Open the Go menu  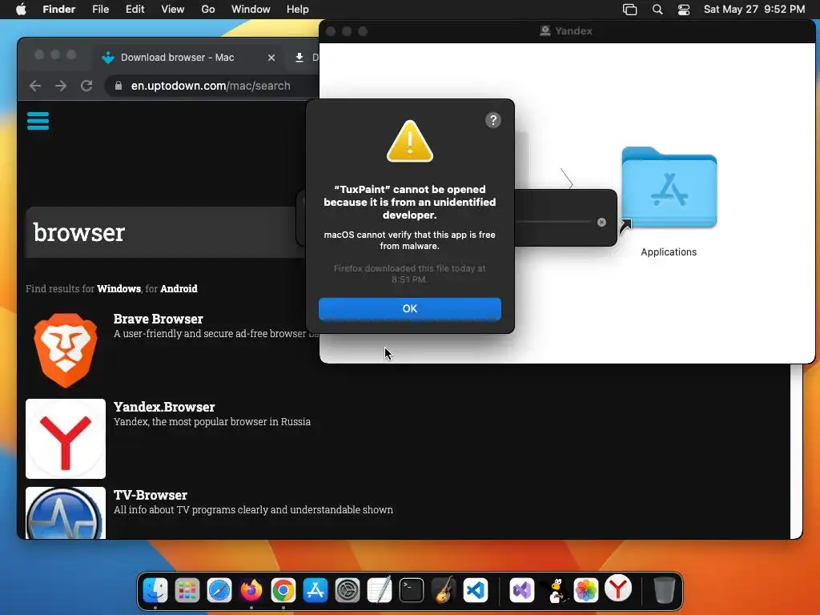coord(208,10)
